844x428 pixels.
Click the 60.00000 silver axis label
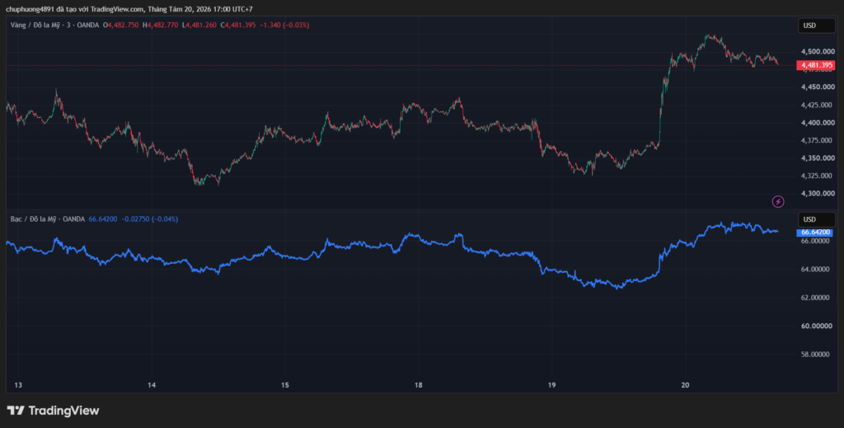pos(815,327)
